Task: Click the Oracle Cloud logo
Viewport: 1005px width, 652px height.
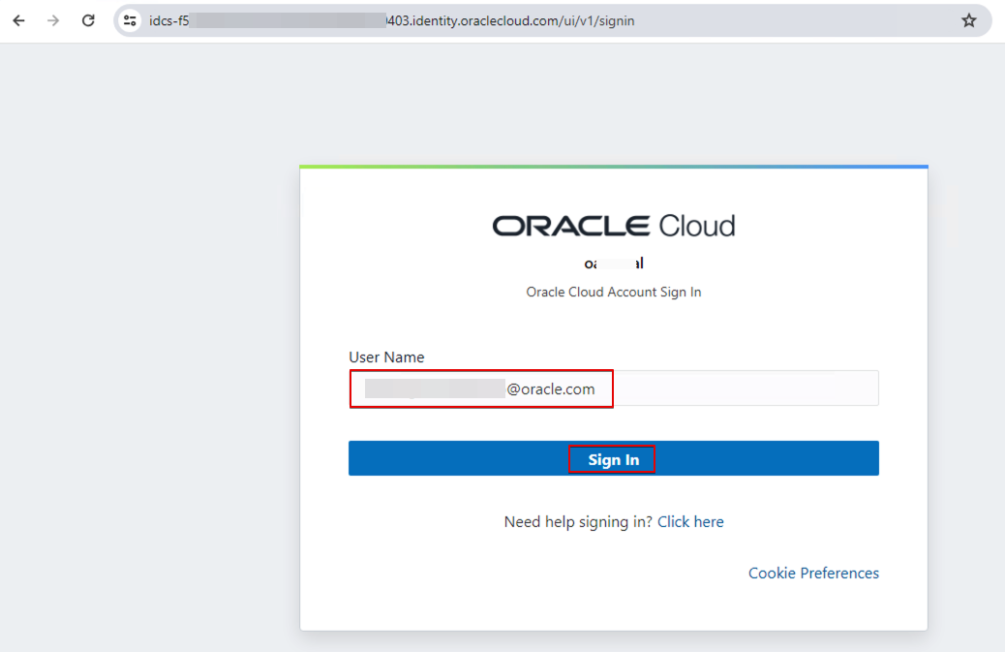Action: 614,226
